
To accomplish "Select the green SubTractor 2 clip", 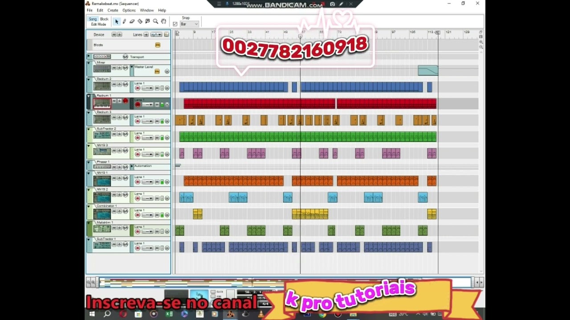I will click(308, 136).
